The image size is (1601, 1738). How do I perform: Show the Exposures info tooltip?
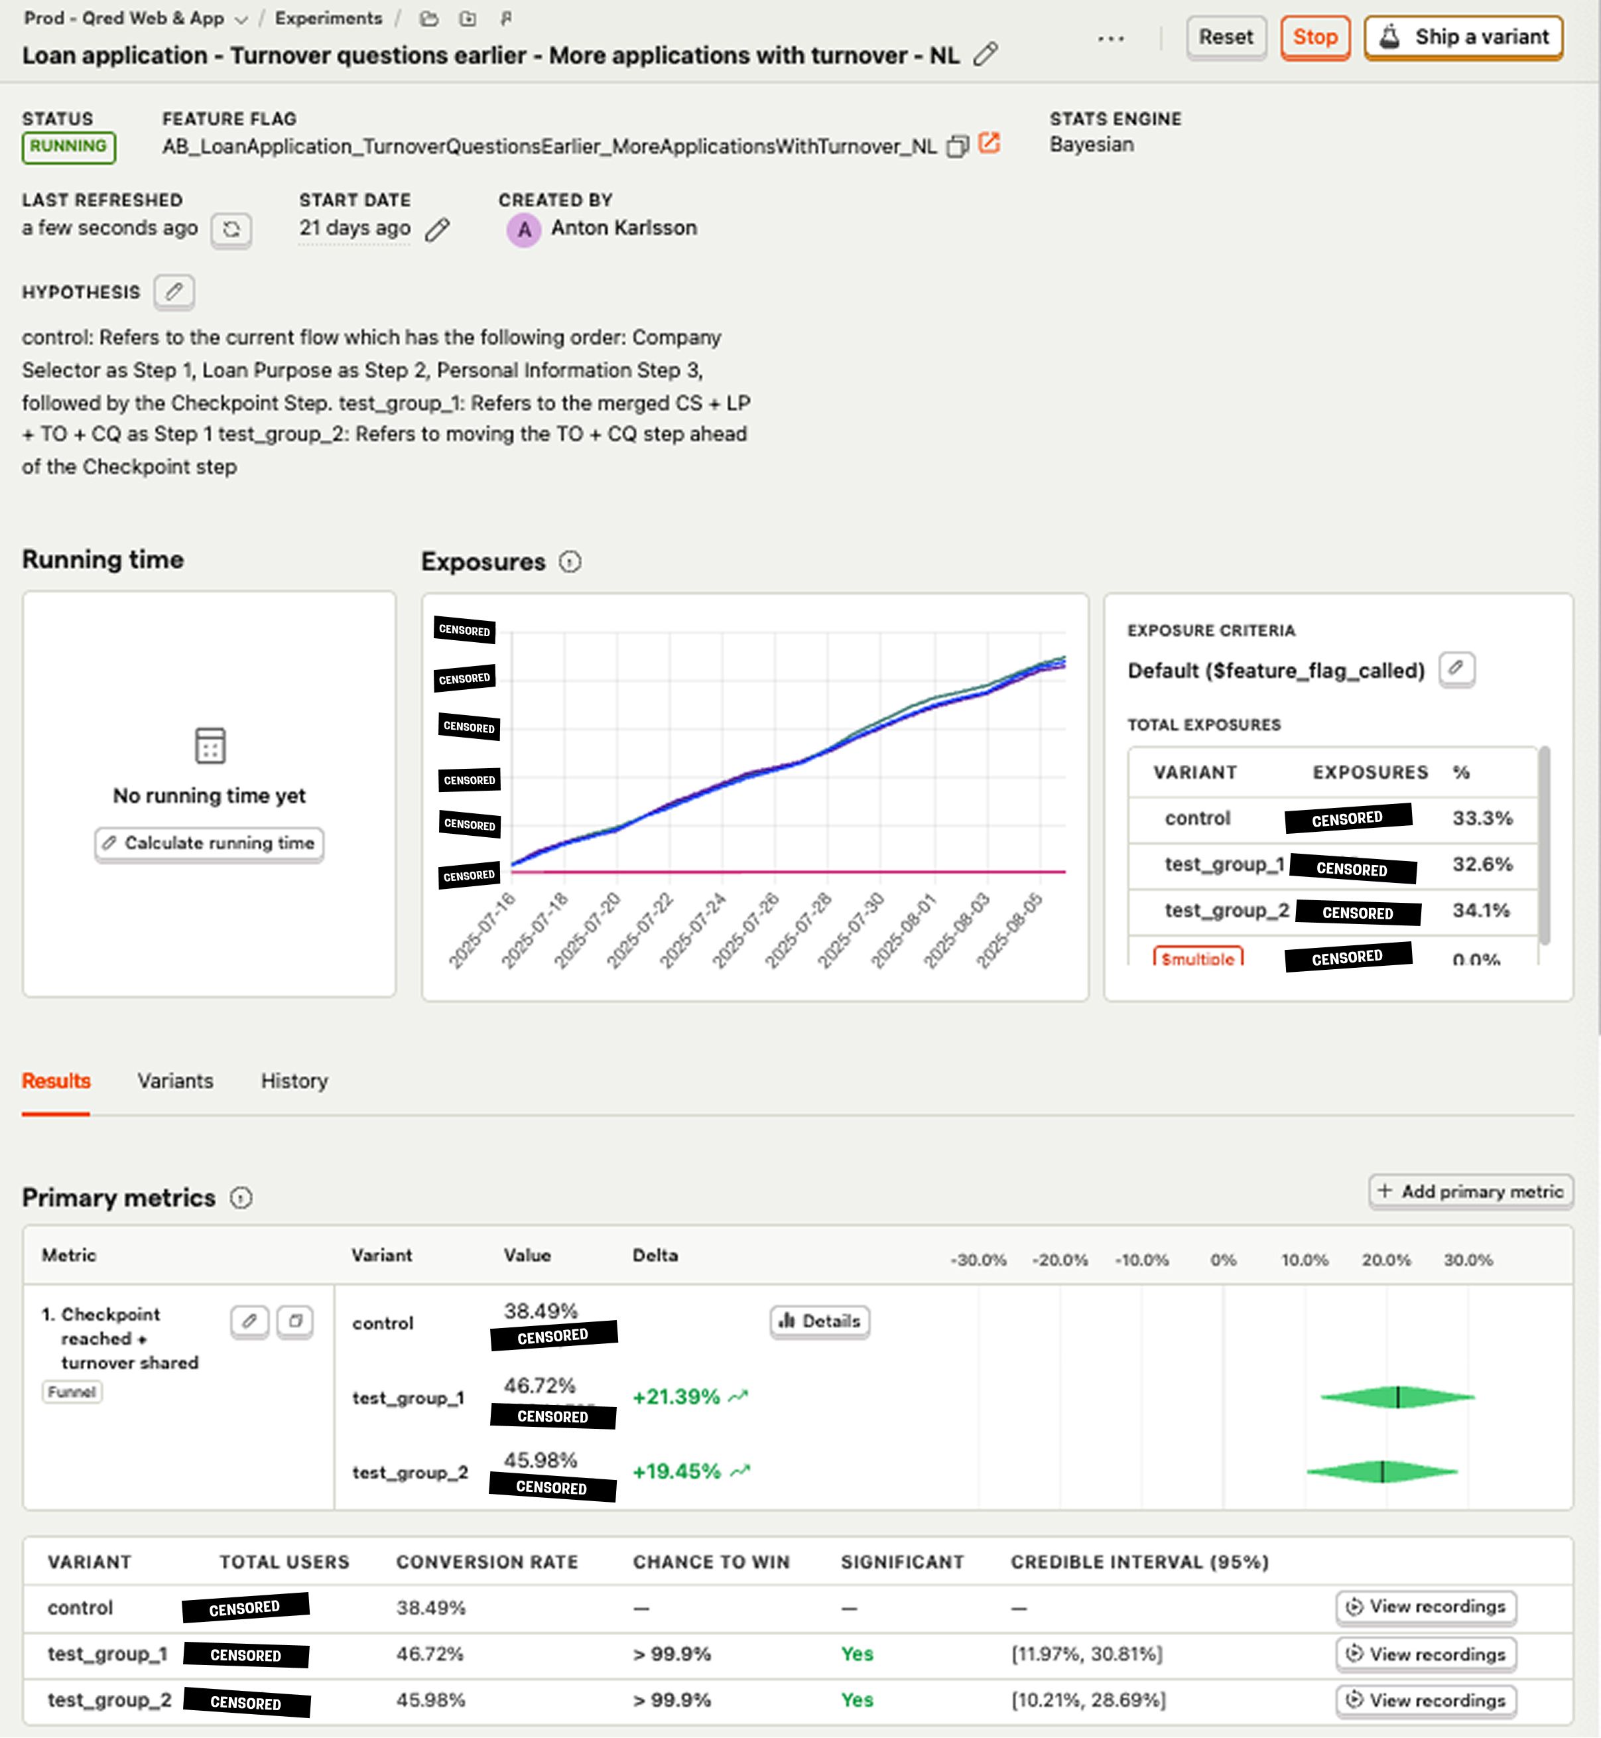click(x=569, y=561)
